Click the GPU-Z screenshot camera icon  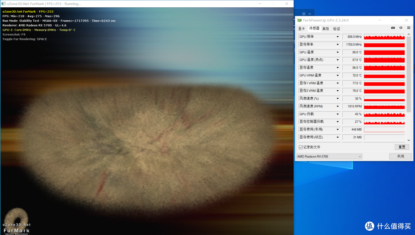(393, 28)
